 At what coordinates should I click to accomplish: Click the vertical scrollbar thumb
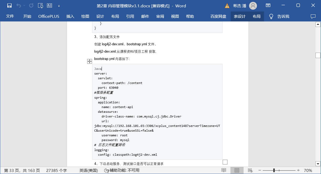coord(318,55)
